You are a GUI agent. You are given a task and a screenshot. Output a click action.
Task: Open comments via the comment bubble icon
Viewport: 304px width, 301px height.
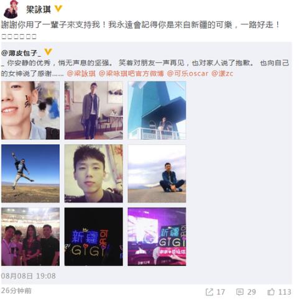(x=240, y=292)
